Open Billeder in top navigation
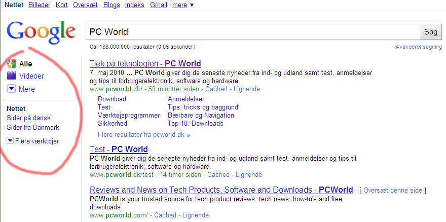Image resolution: width=446 pixels, height=222 pixels. [39, 5]
